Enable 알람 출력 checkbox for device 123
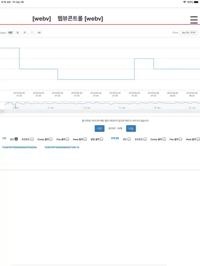The width and height of the screenshot is (200, 266). [101, 139]
